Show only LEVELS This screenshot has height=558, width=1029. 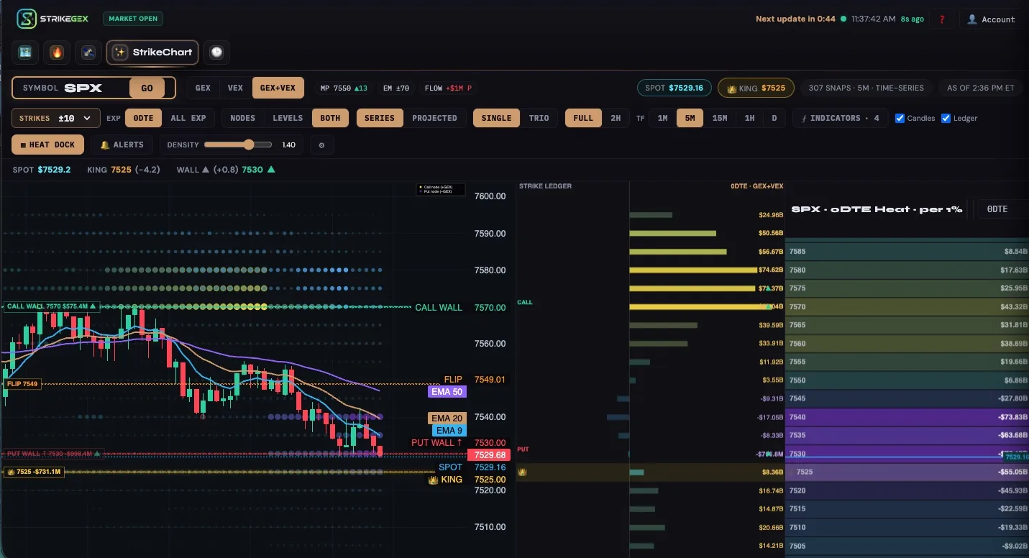288,118
